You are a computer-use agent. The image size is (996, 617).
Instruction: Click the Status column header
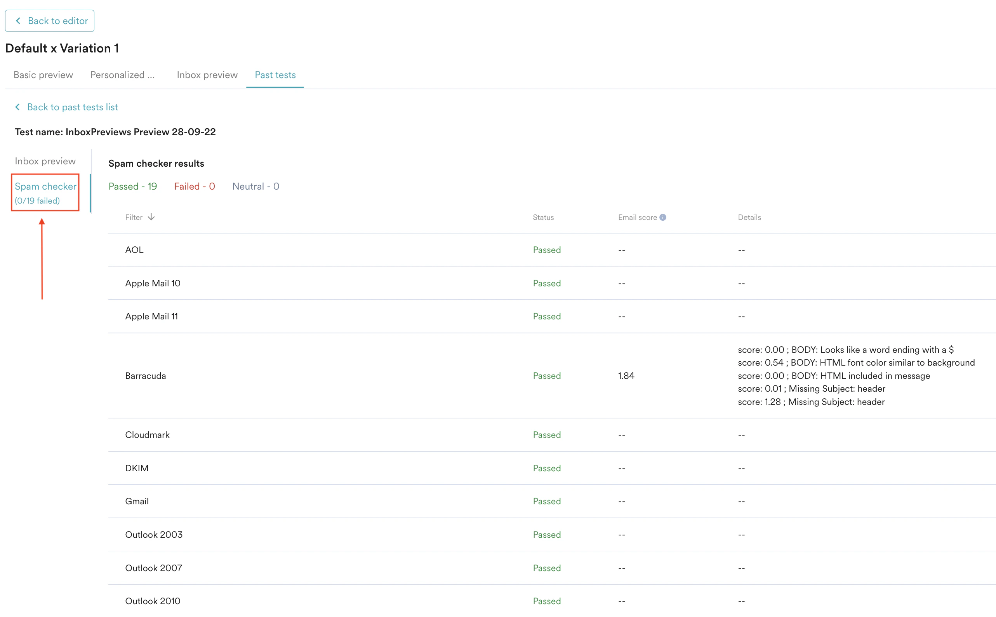tap(542, 217)
